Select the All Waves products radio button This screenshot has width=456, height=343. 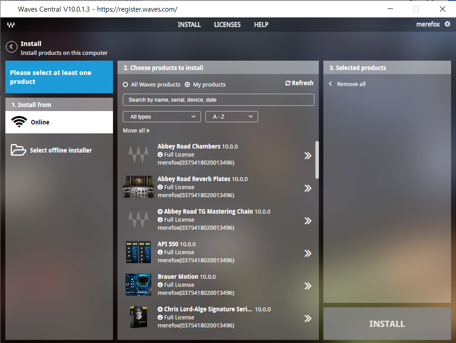click(x=126, y=85)
